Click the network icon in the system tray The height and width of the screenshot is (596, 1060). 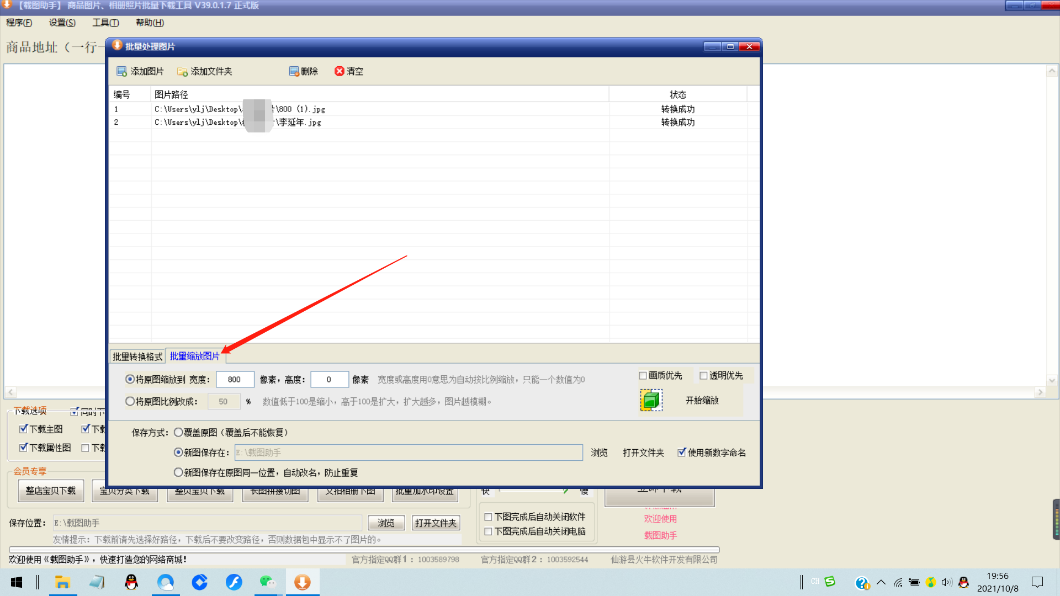(898, 582)
